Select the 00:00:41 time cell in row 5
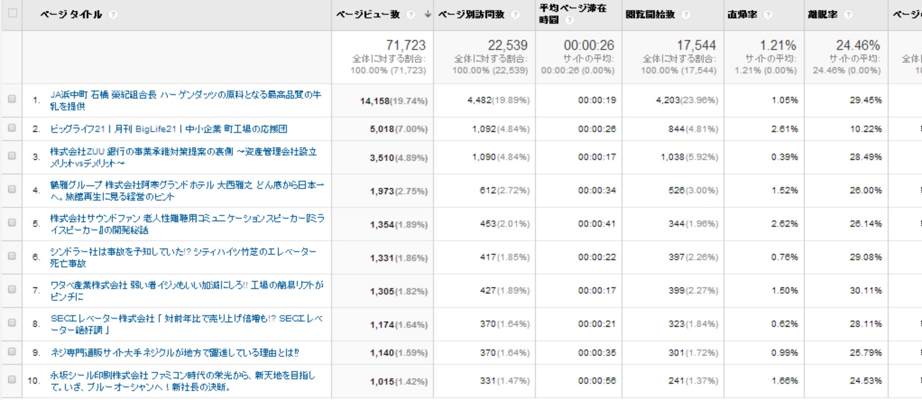The image size is (922, 400). (x=597, y=224)
